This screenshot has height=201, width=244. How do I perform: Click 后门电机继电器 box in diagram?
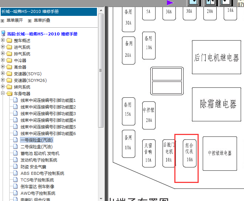point(216,57)
